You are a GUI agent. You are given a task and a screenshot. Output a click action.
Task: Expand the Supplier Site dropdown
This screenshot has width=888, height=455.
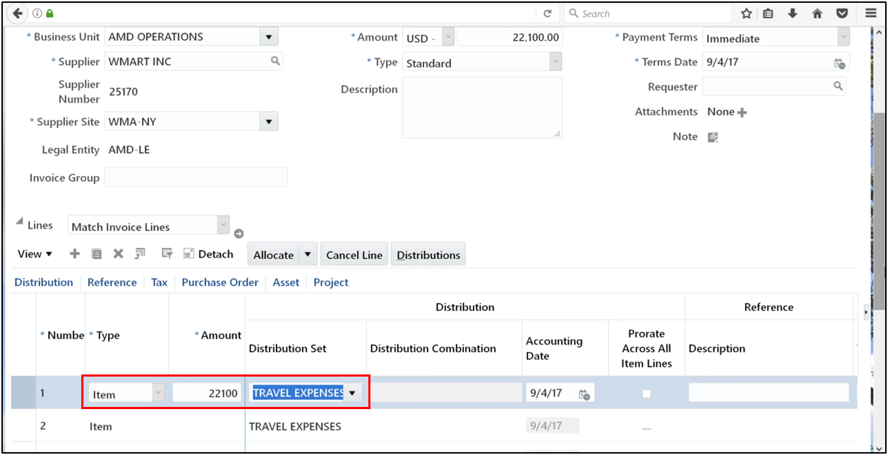point(269,121)
